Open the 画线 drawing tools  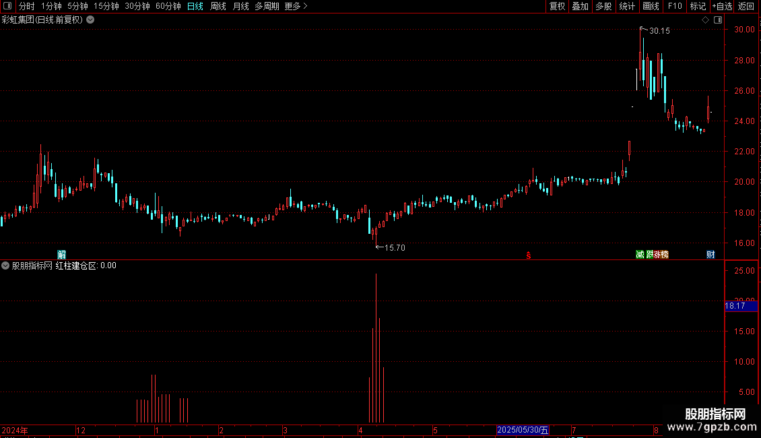coord(651,6)
